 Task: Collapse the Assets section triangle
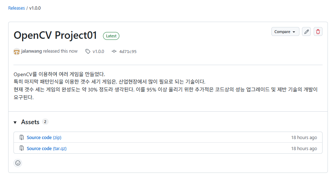pyautogui.click(x=15, y=122)
